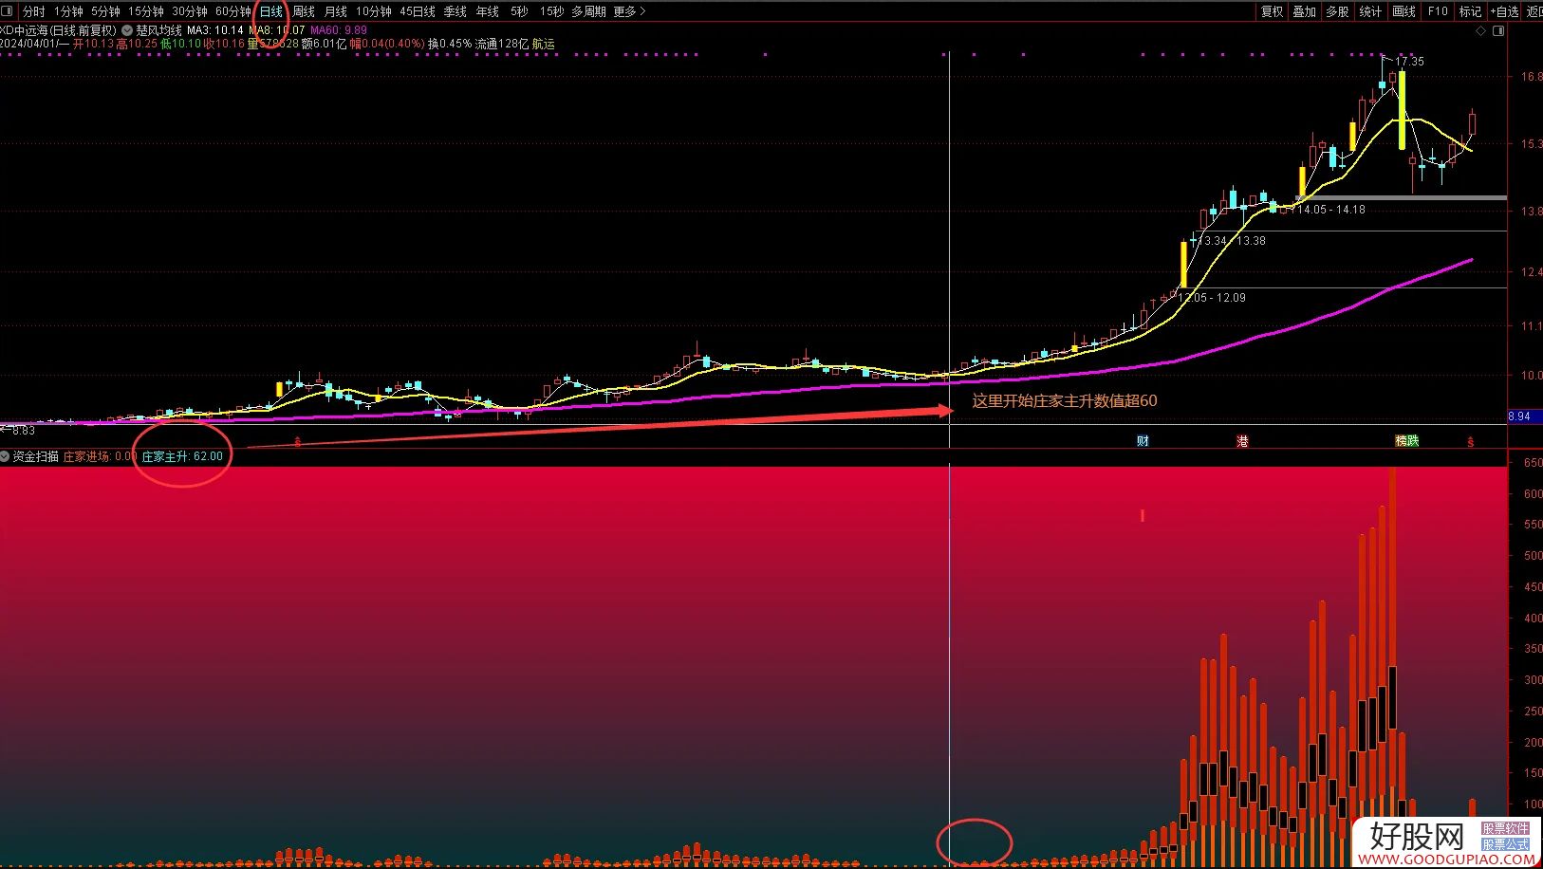1543x869 pixels.
Task: Open the 多股 multi-stock view
Action: point(1337,11)
